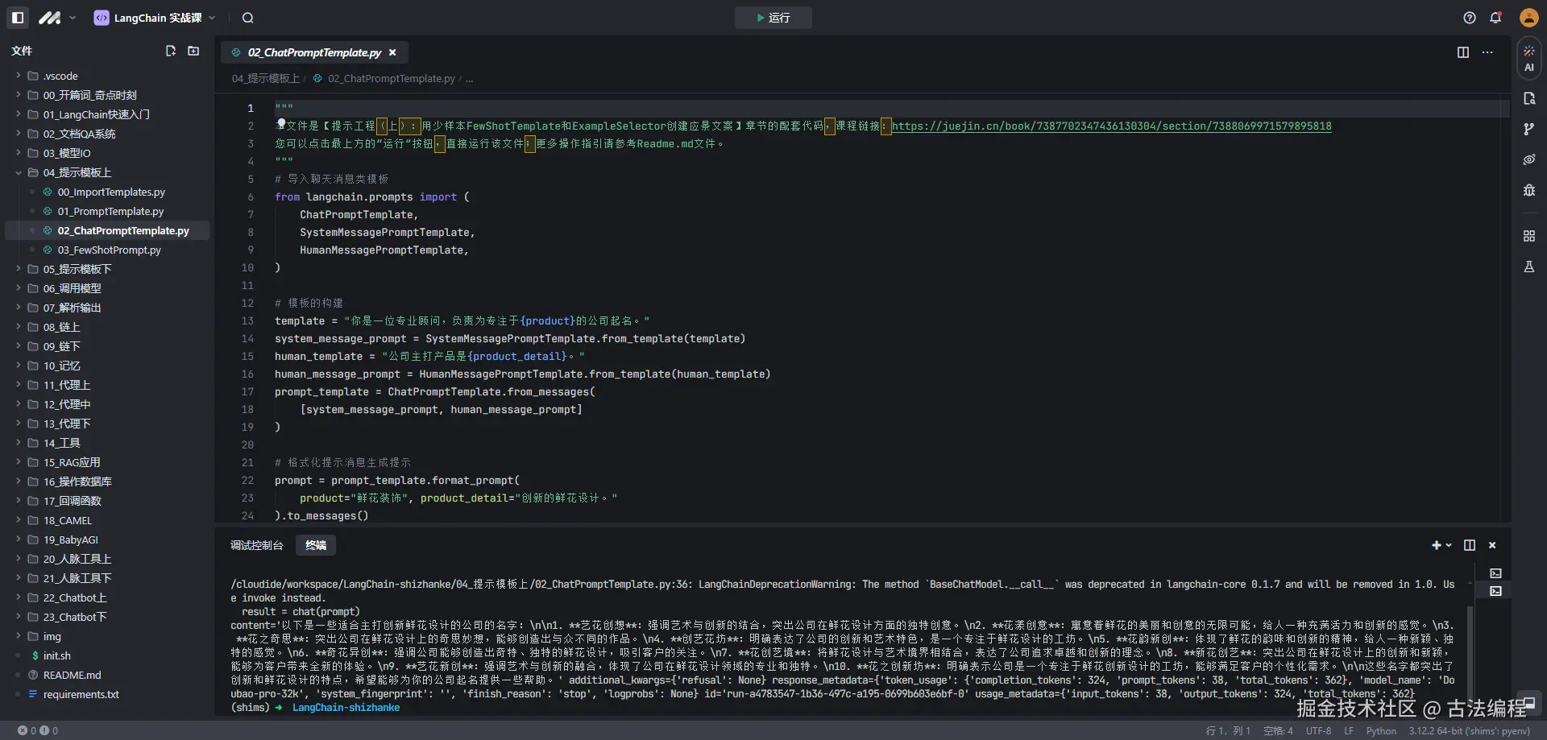Screen dimensions: 1547x740
Task: Expand the 05_提示模板下 folder
Action: (x=77, y=269)
